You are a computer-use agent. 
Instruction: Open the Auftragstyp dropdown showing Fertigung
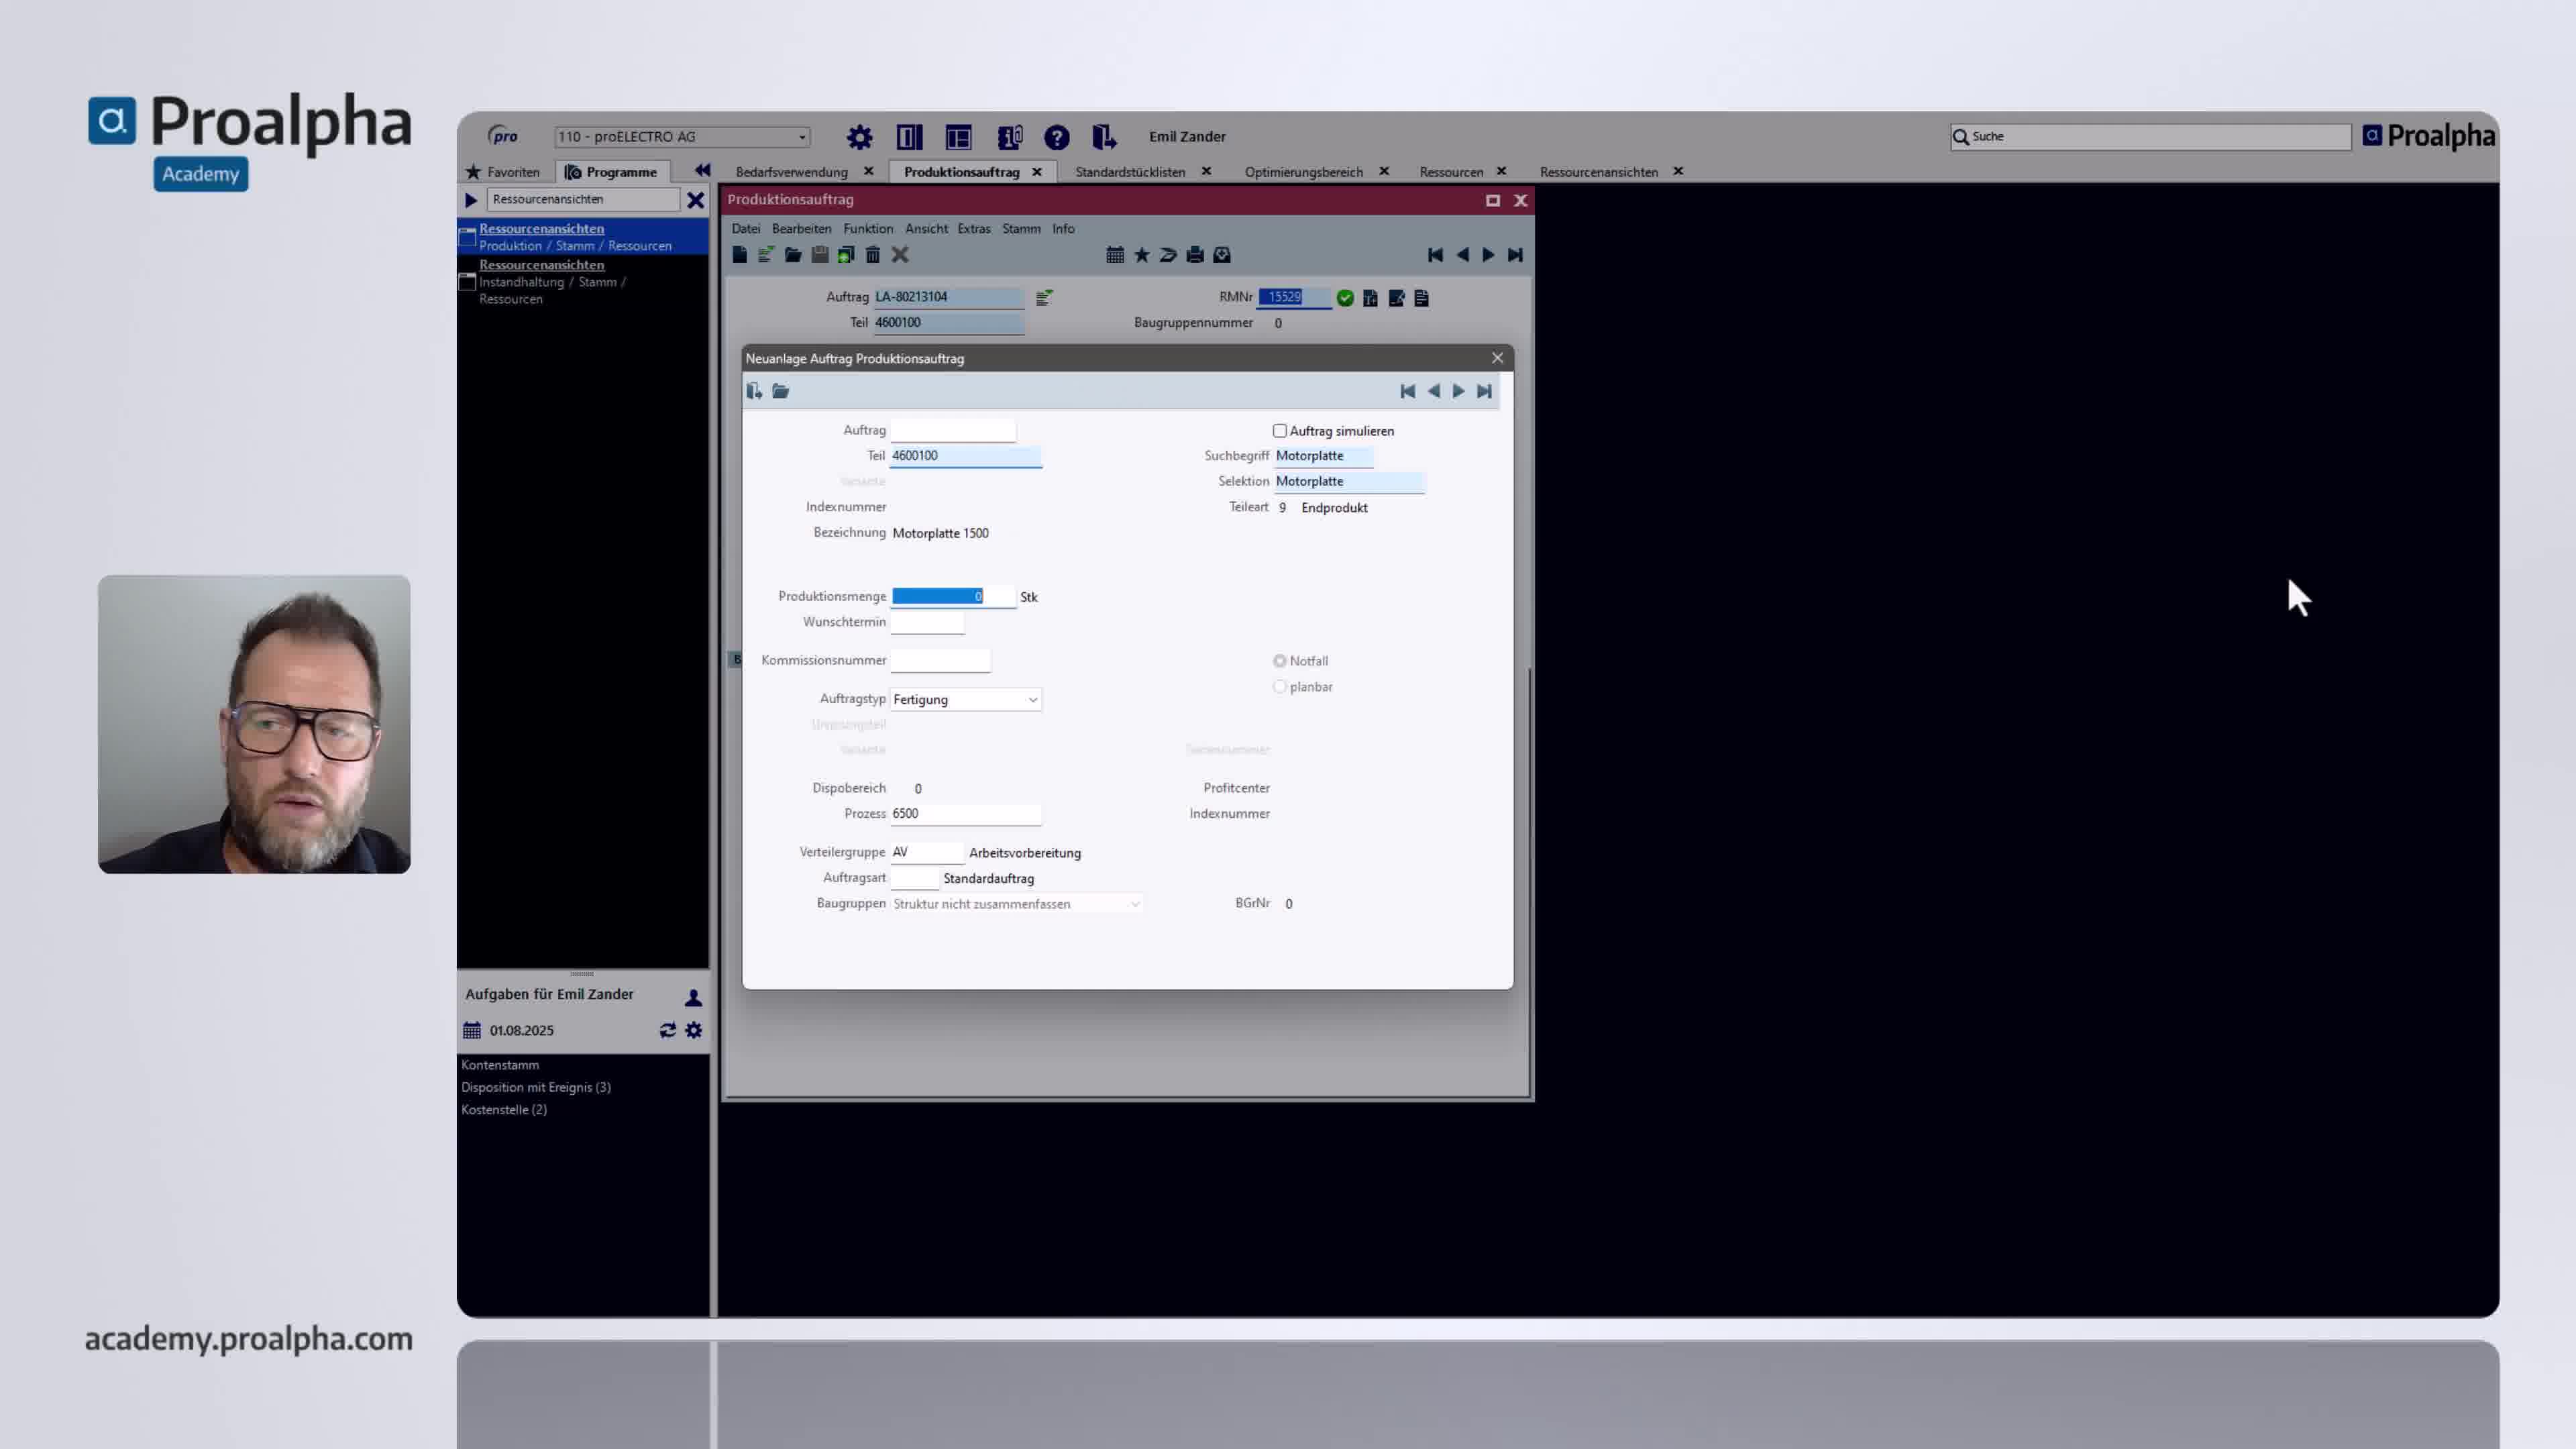point(1032,699)
